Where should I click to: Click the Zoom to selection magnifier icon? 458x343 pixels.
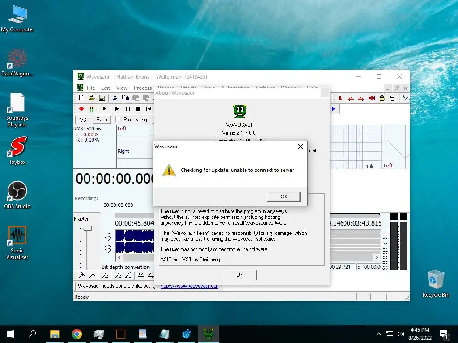(105, 275)
